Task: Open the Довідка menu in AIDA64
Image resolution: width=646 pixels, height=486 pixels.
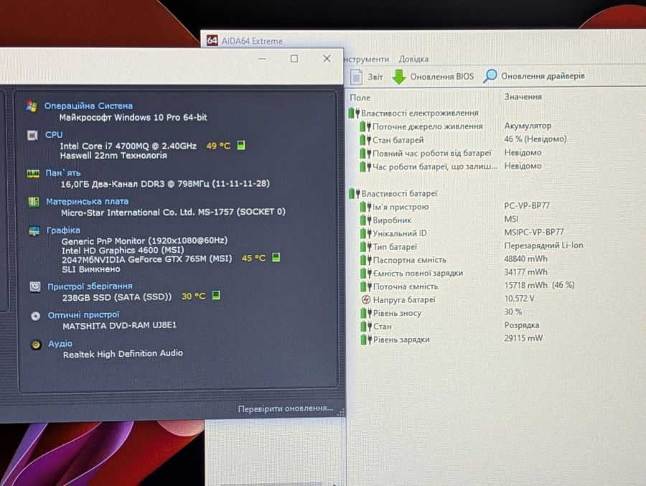Action: click(413, 60)
